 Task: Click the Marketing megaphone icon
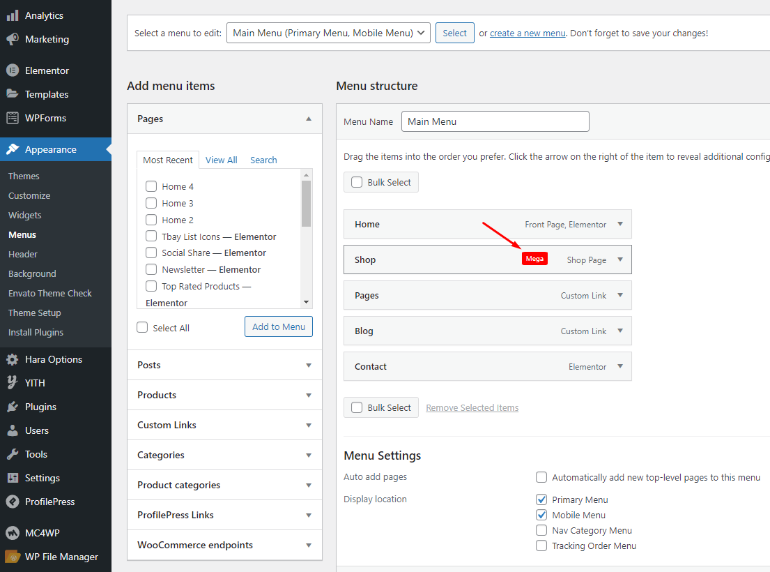(x=13, y=39)
